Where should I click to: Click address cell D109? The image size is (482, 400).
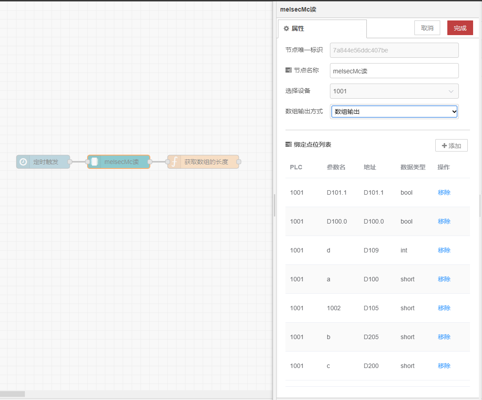(x=371, y=250)
